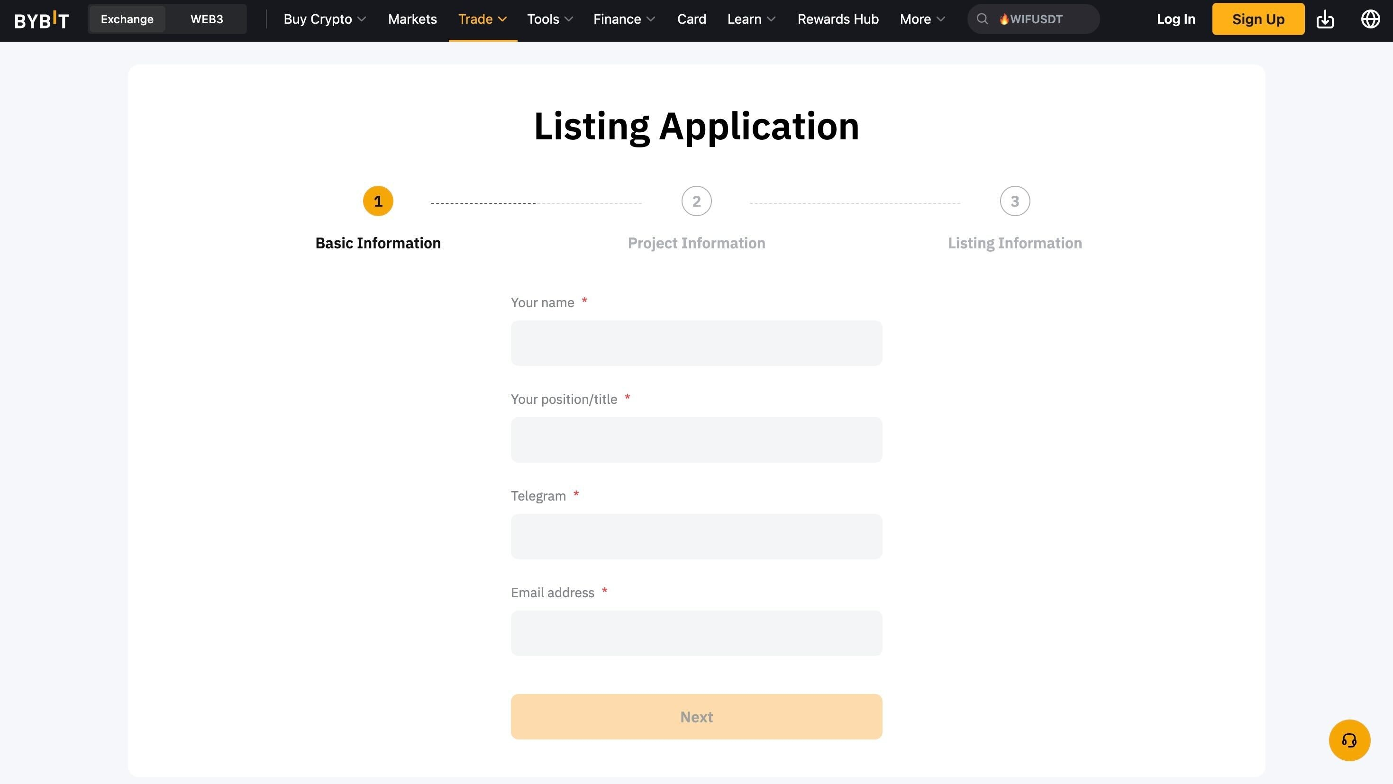Click the Next button
The image size is (1393, 784).
pyautogui.click(x=697, y=717)
